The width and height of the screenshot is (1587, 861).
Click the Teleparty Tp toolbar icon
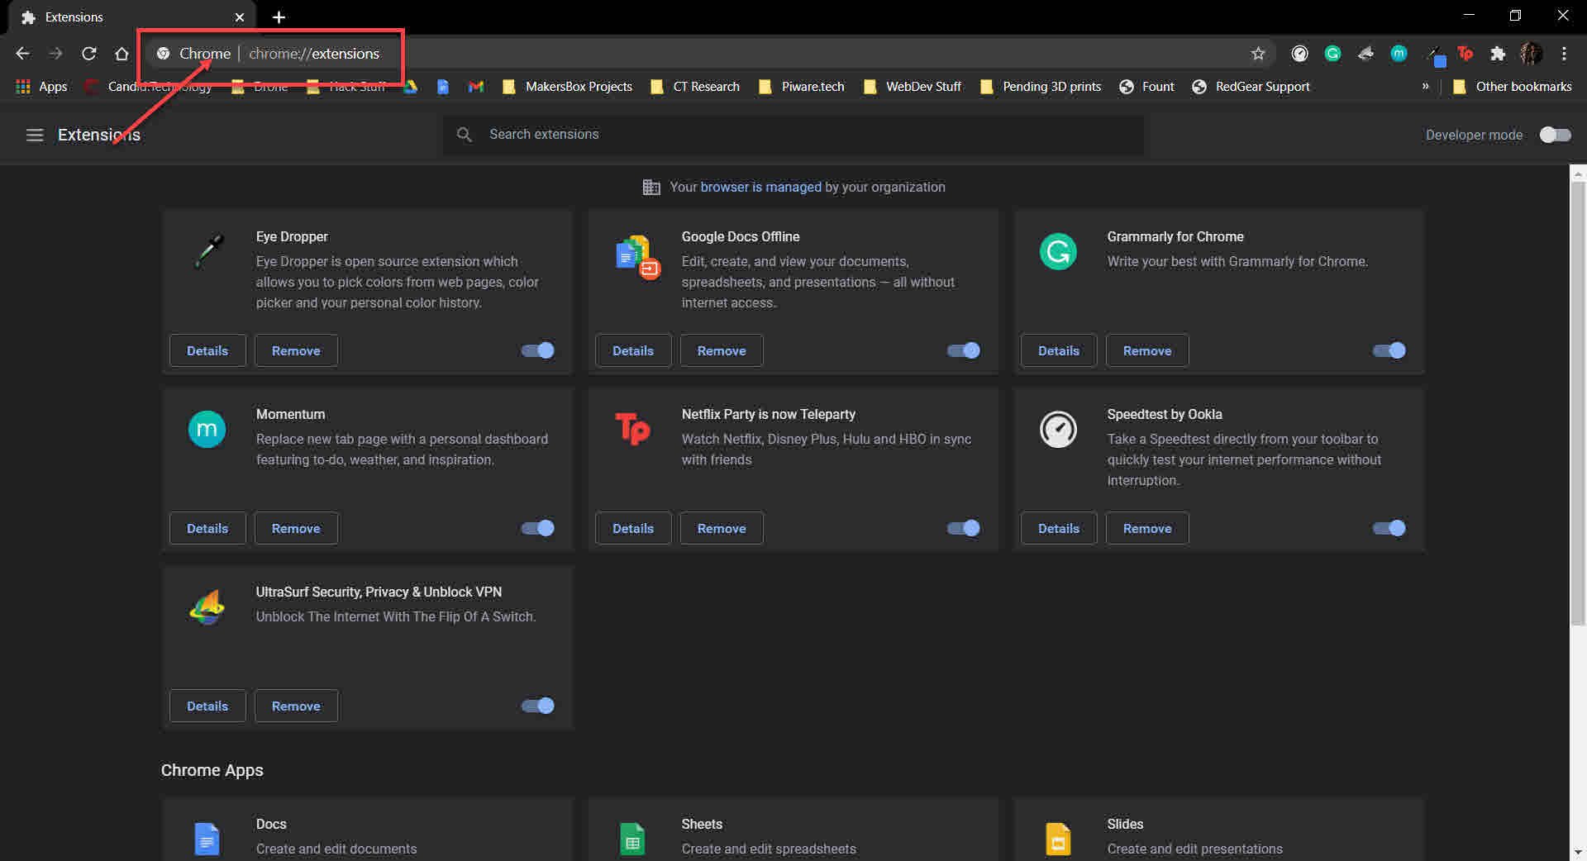pyautogui.click(x=1465, y=54)
